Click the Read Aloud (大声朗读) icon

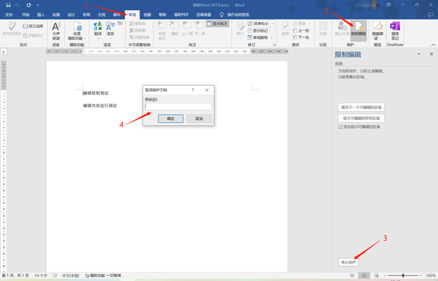tap(56, 31)
